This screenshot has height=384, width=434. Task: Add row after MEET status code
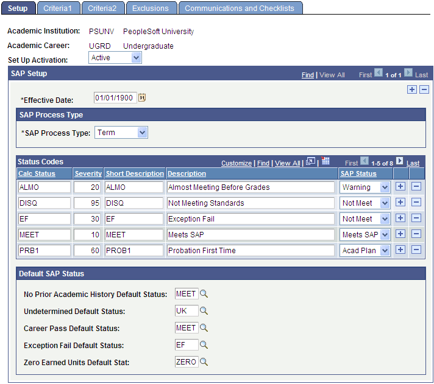tap(400, 234)
